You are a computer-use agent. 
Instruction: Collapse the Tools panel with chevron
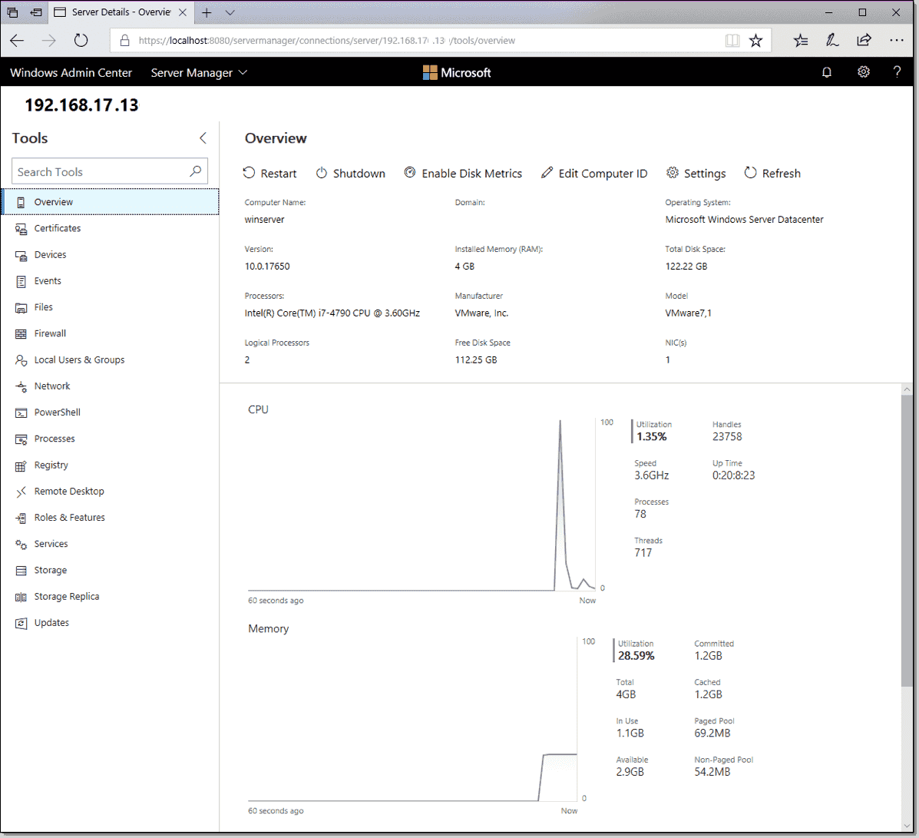[x=203, y=137]
